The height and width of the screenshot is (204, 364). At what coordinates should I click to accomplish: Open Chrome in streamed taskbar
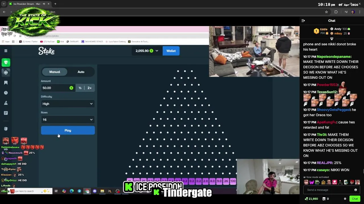87,191
